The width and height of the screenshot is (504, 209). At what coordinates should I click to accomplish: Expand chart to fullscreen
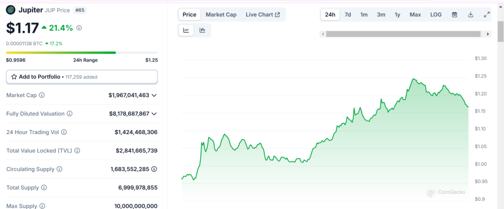[487, 15]
